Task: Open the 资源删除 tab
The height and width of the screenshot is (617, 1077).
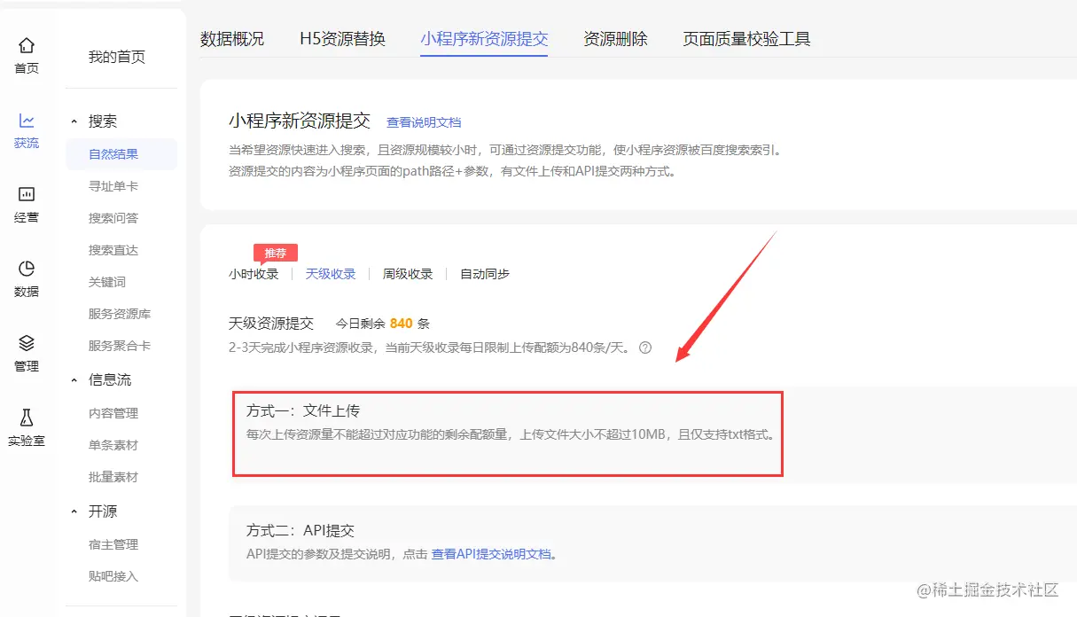Action: tap(615, 39)
